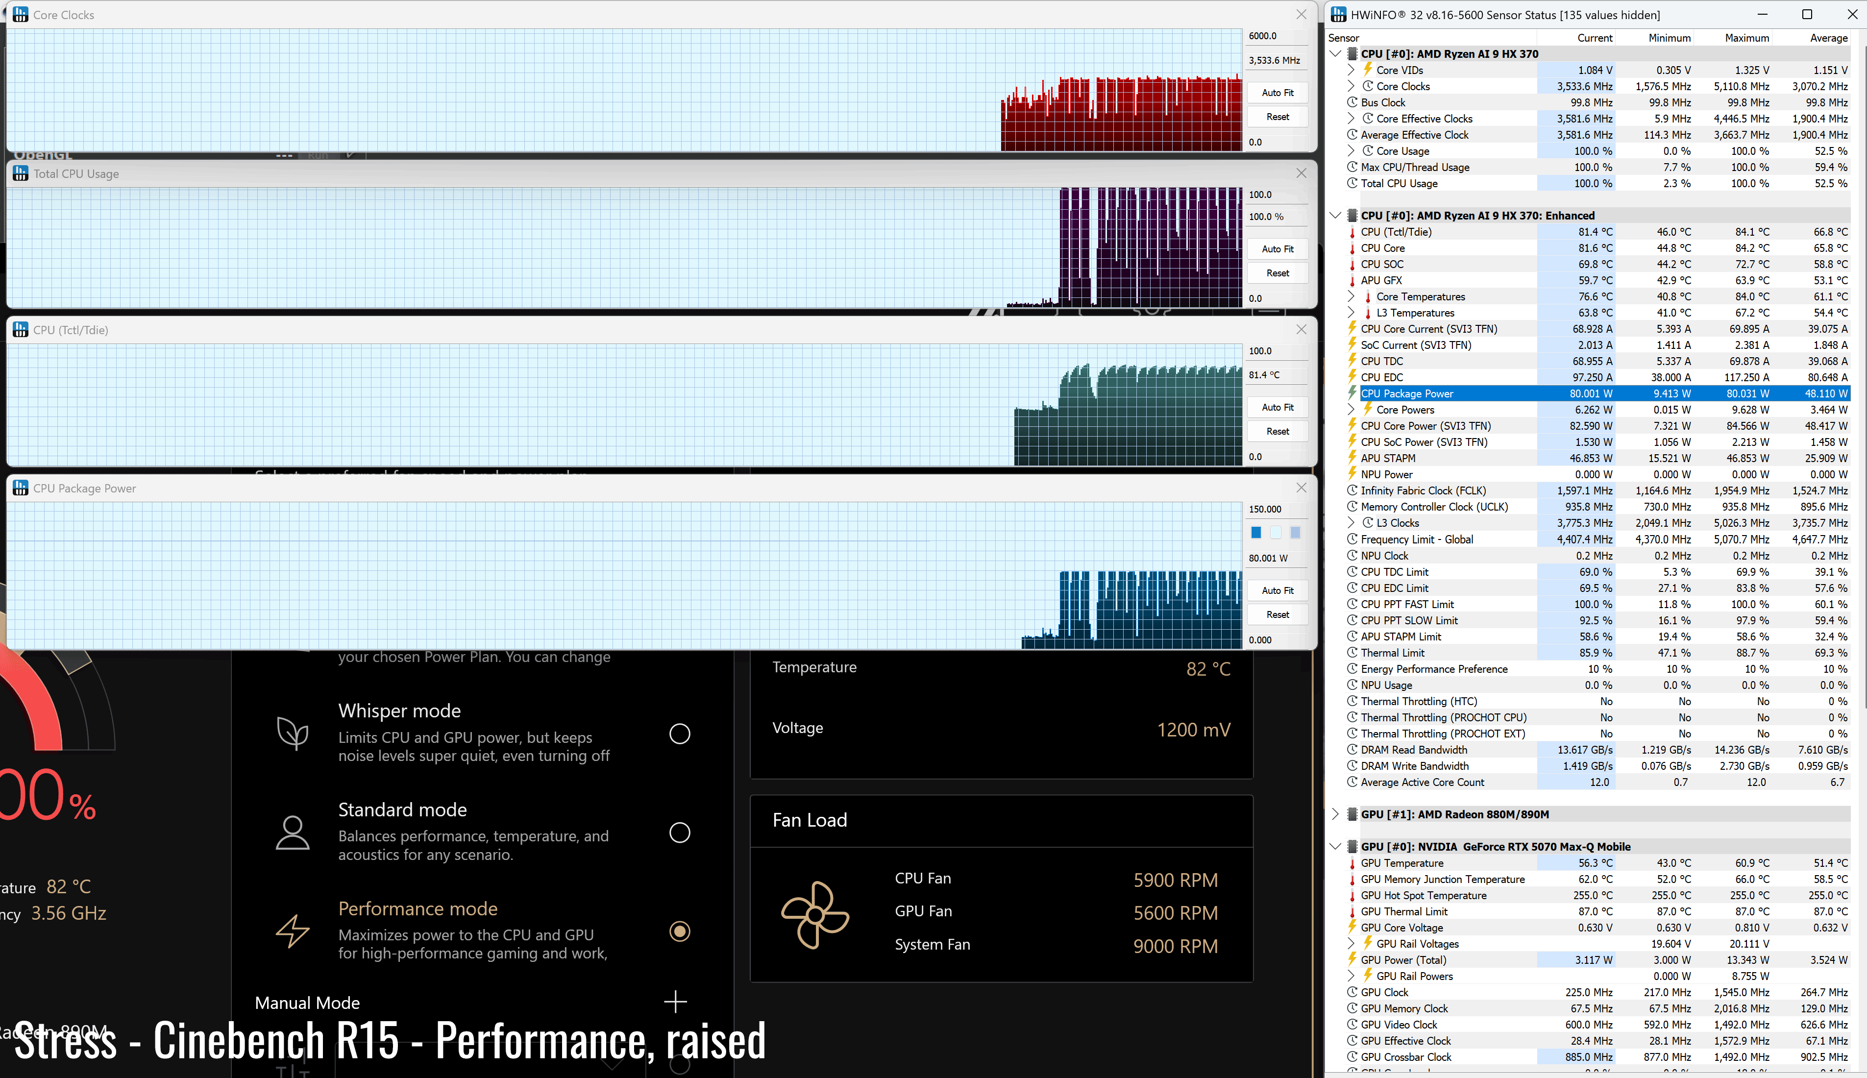This screenshot has height=1078, width=1867.
Task: Click the lightning icon next to NPU Power
Action: tap(1352, 474)
